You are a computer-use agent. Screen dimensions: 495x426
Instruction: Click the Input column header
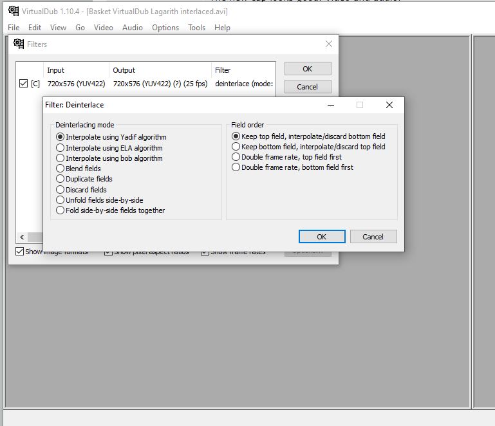coord(76,70)
